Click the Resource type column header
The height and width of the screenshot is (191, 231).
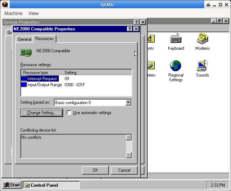click(x=41, y=73)
